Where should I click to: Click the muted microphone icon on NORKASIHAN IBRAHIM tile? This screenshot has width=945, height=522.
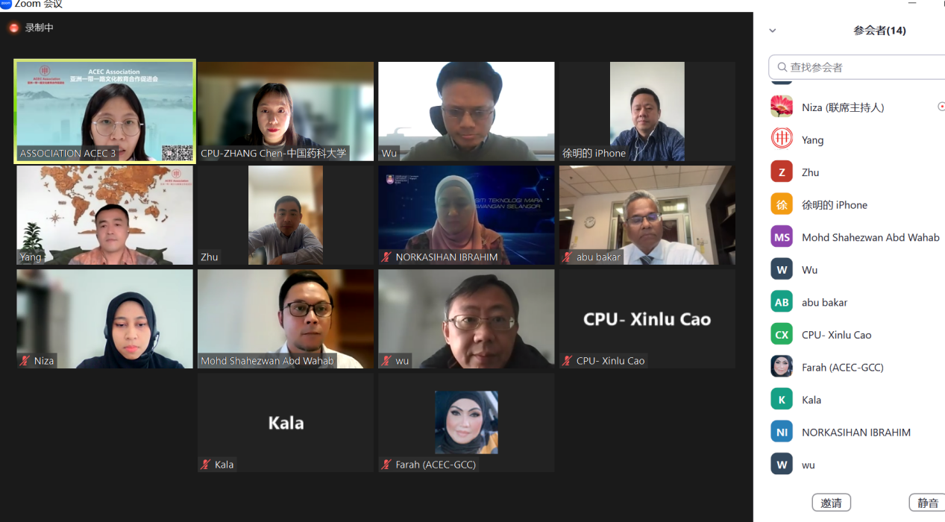pyautogui.click(x=386, y=257)
